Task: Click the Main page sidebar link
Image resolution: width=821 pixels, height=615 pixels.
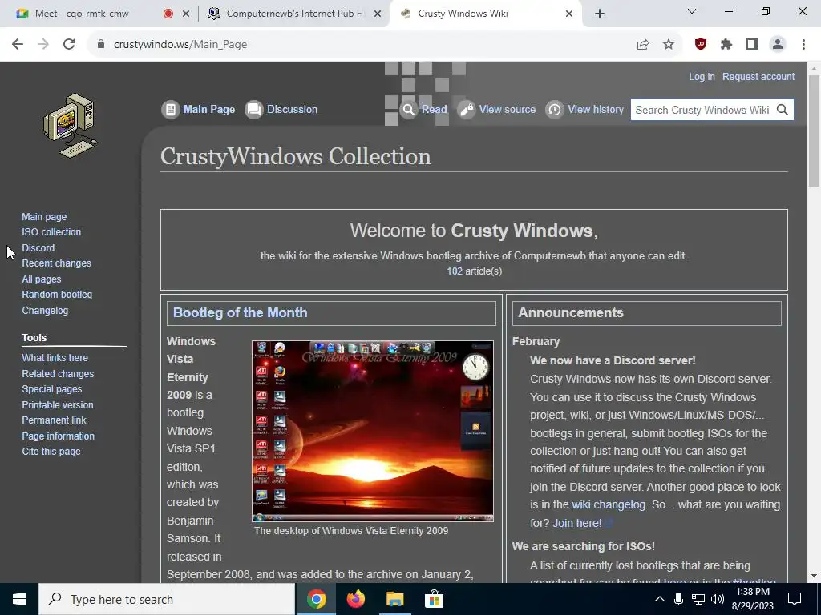Action: (x=44, y=216)
